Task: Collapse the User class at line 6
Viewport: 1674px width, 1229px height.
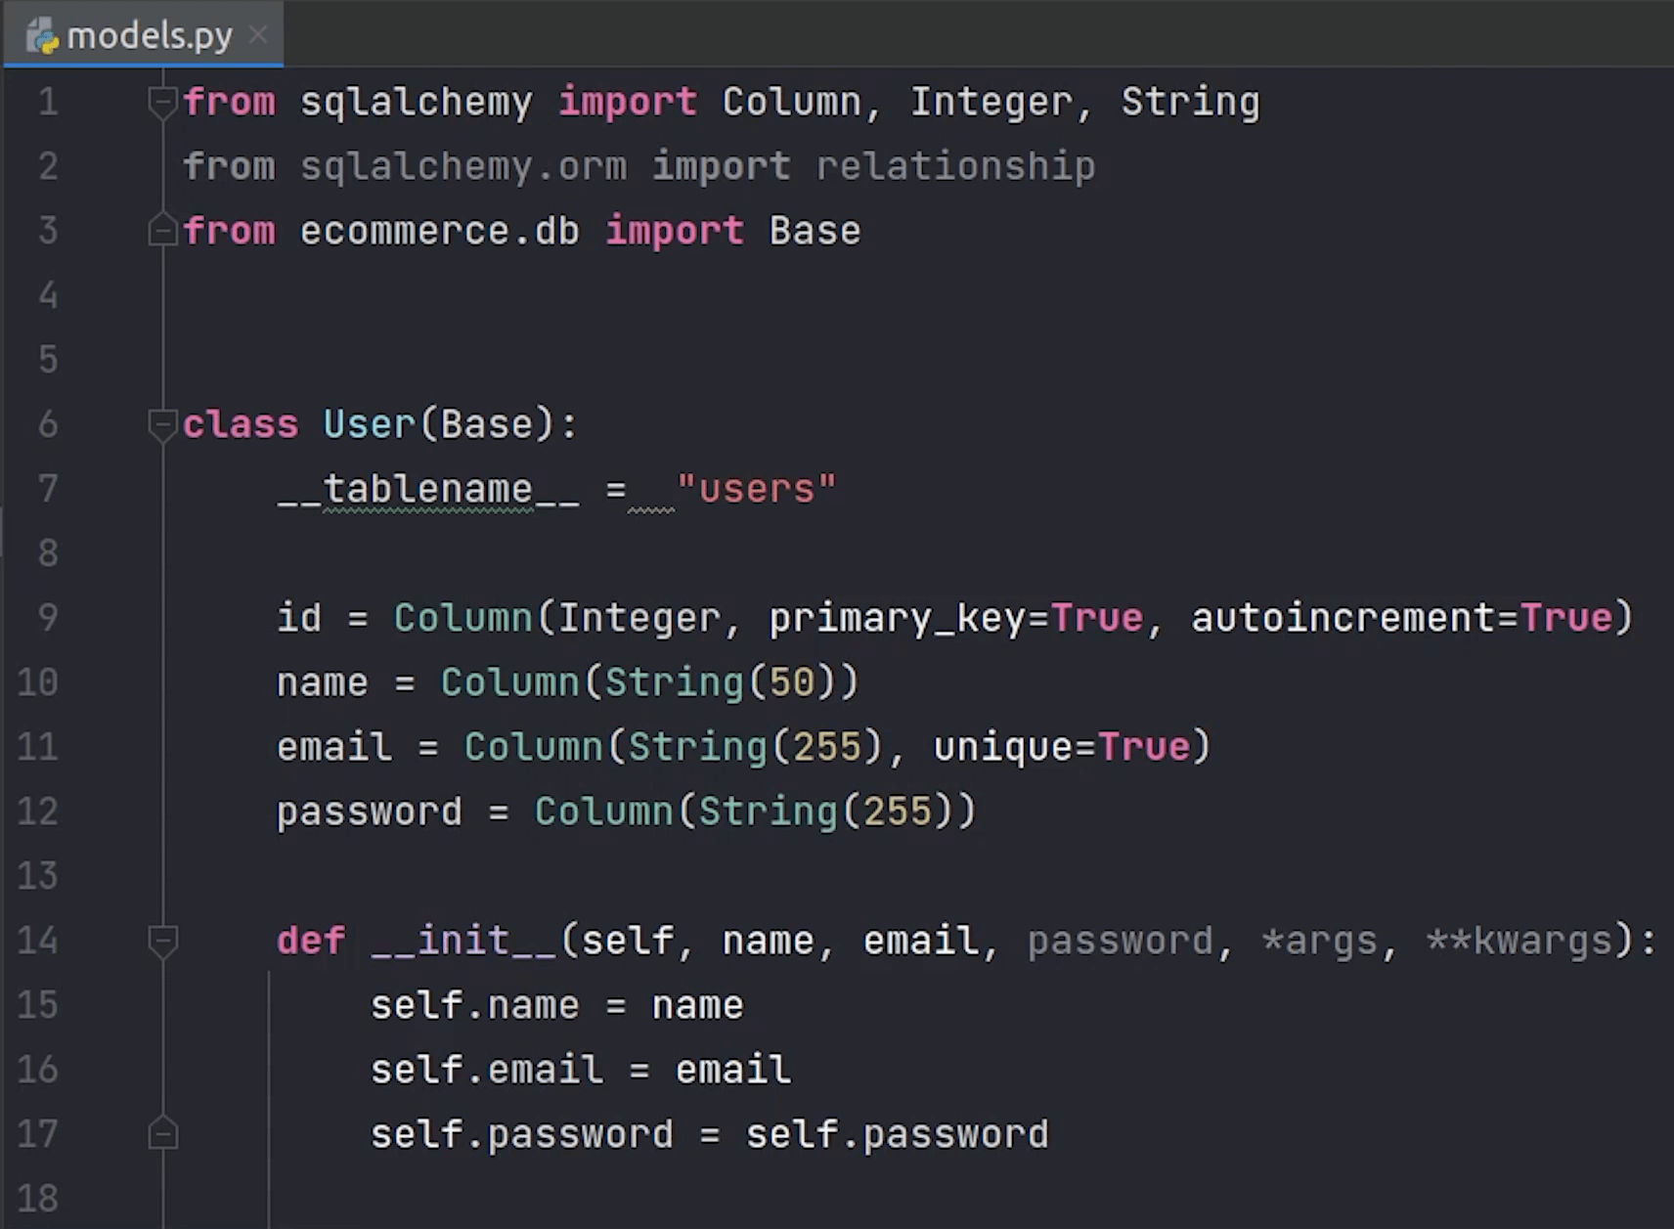Action: pos(161,424)
